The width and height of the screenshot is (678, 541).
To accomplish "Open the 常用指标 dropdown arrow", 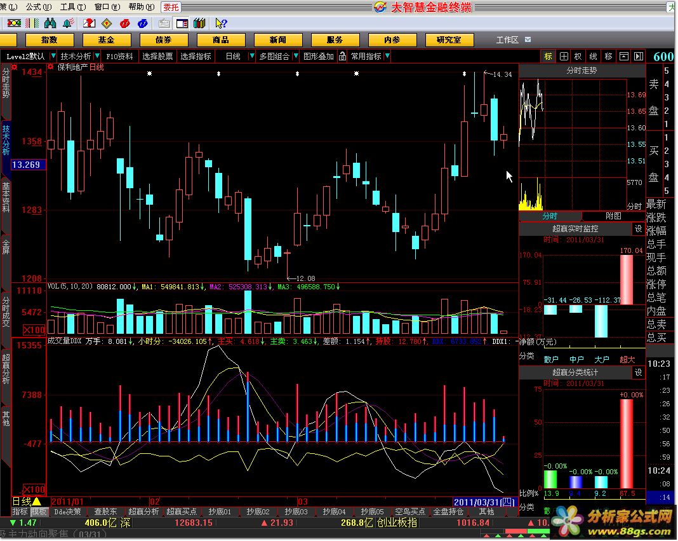I will (x=387, y=57).
